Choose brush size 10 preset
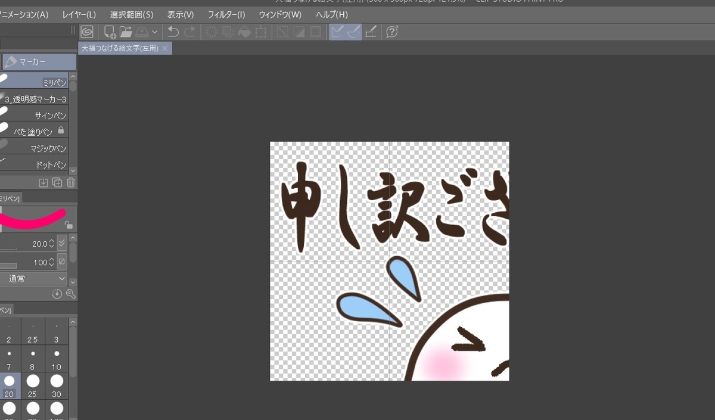This screenshot has width=715, height=420. pyautogui.click(x=57, y=360)
